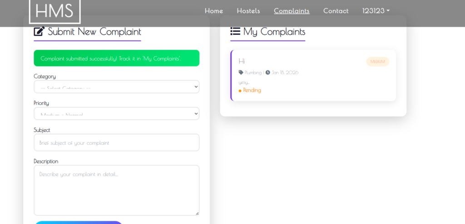
Task: Click the Priority field label
Action: click(x=41, y=103)
